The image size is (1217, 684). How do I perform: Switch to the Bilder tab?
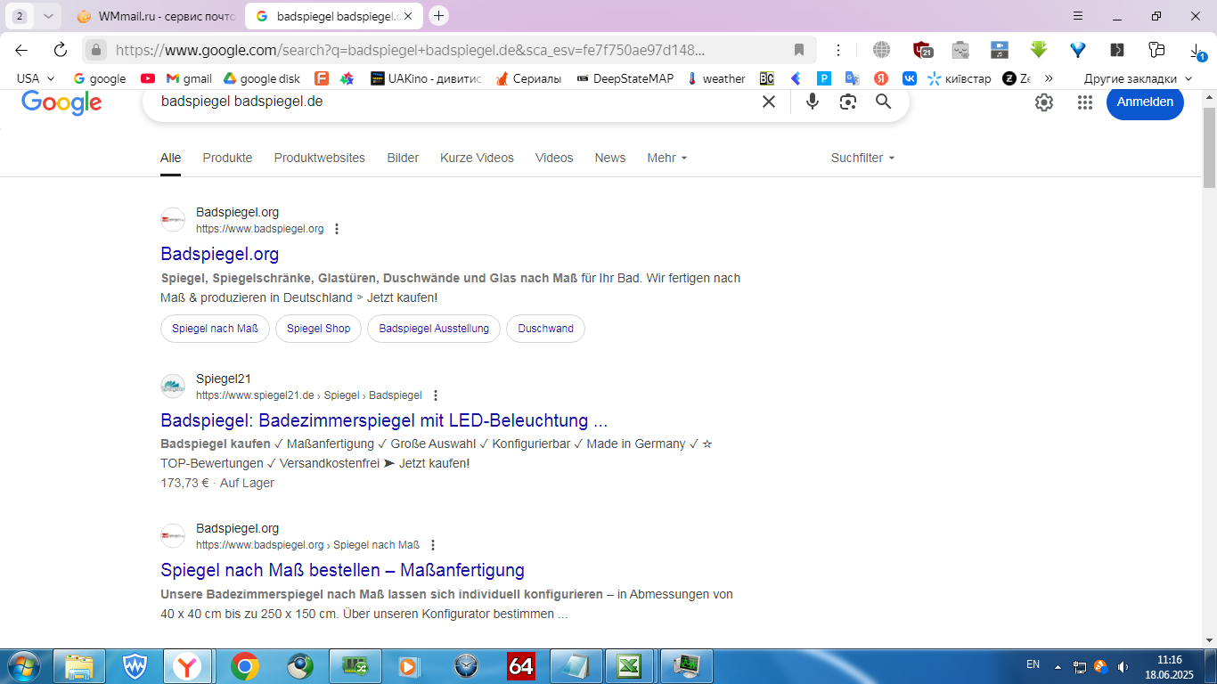403,158
